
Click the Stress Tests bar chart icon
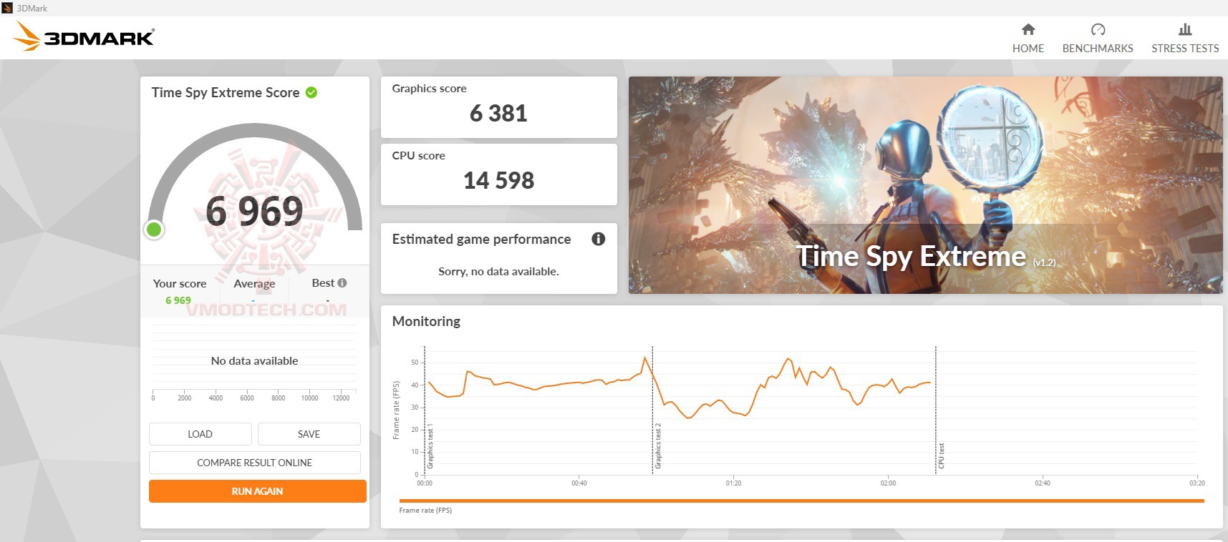click(x=1185, y=29)
